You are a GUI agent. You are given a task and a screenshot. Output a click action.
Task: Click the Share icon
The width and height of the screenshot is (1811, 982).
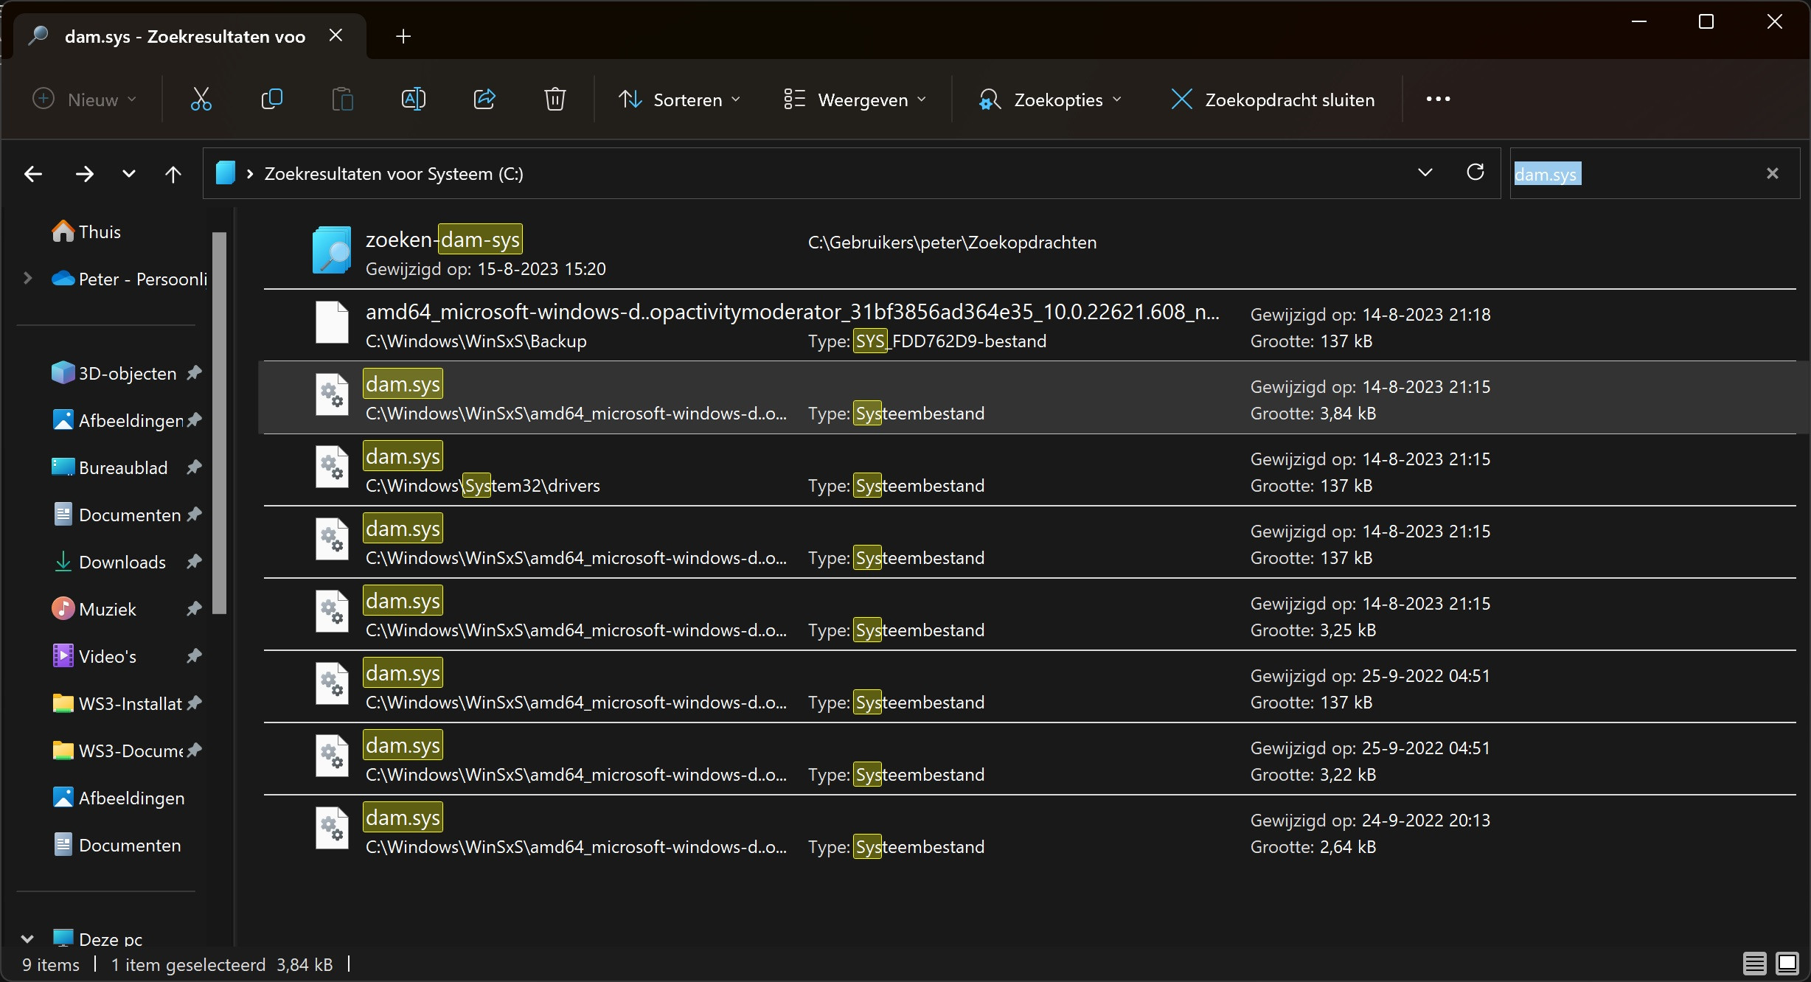pyautogui.click(x=484, y=99)
